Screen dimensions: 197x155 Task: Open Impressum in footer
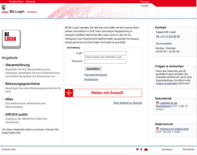(167, 149)
